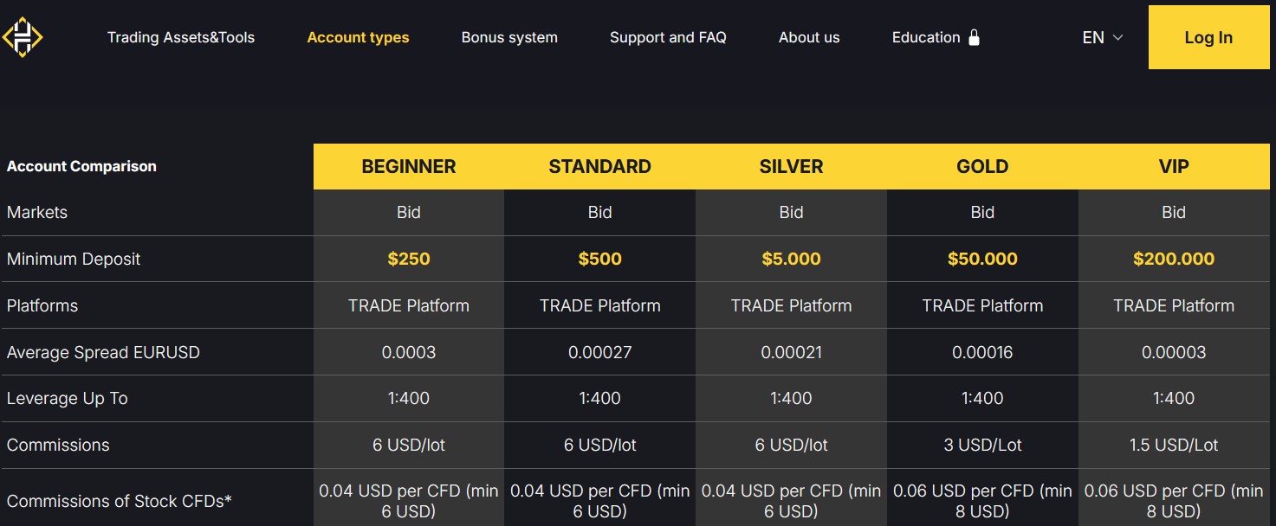Click the Account Comparison heading
The width and height of the screenshot is (1276, 526).
pyautogui.click(x=81, y=166)
